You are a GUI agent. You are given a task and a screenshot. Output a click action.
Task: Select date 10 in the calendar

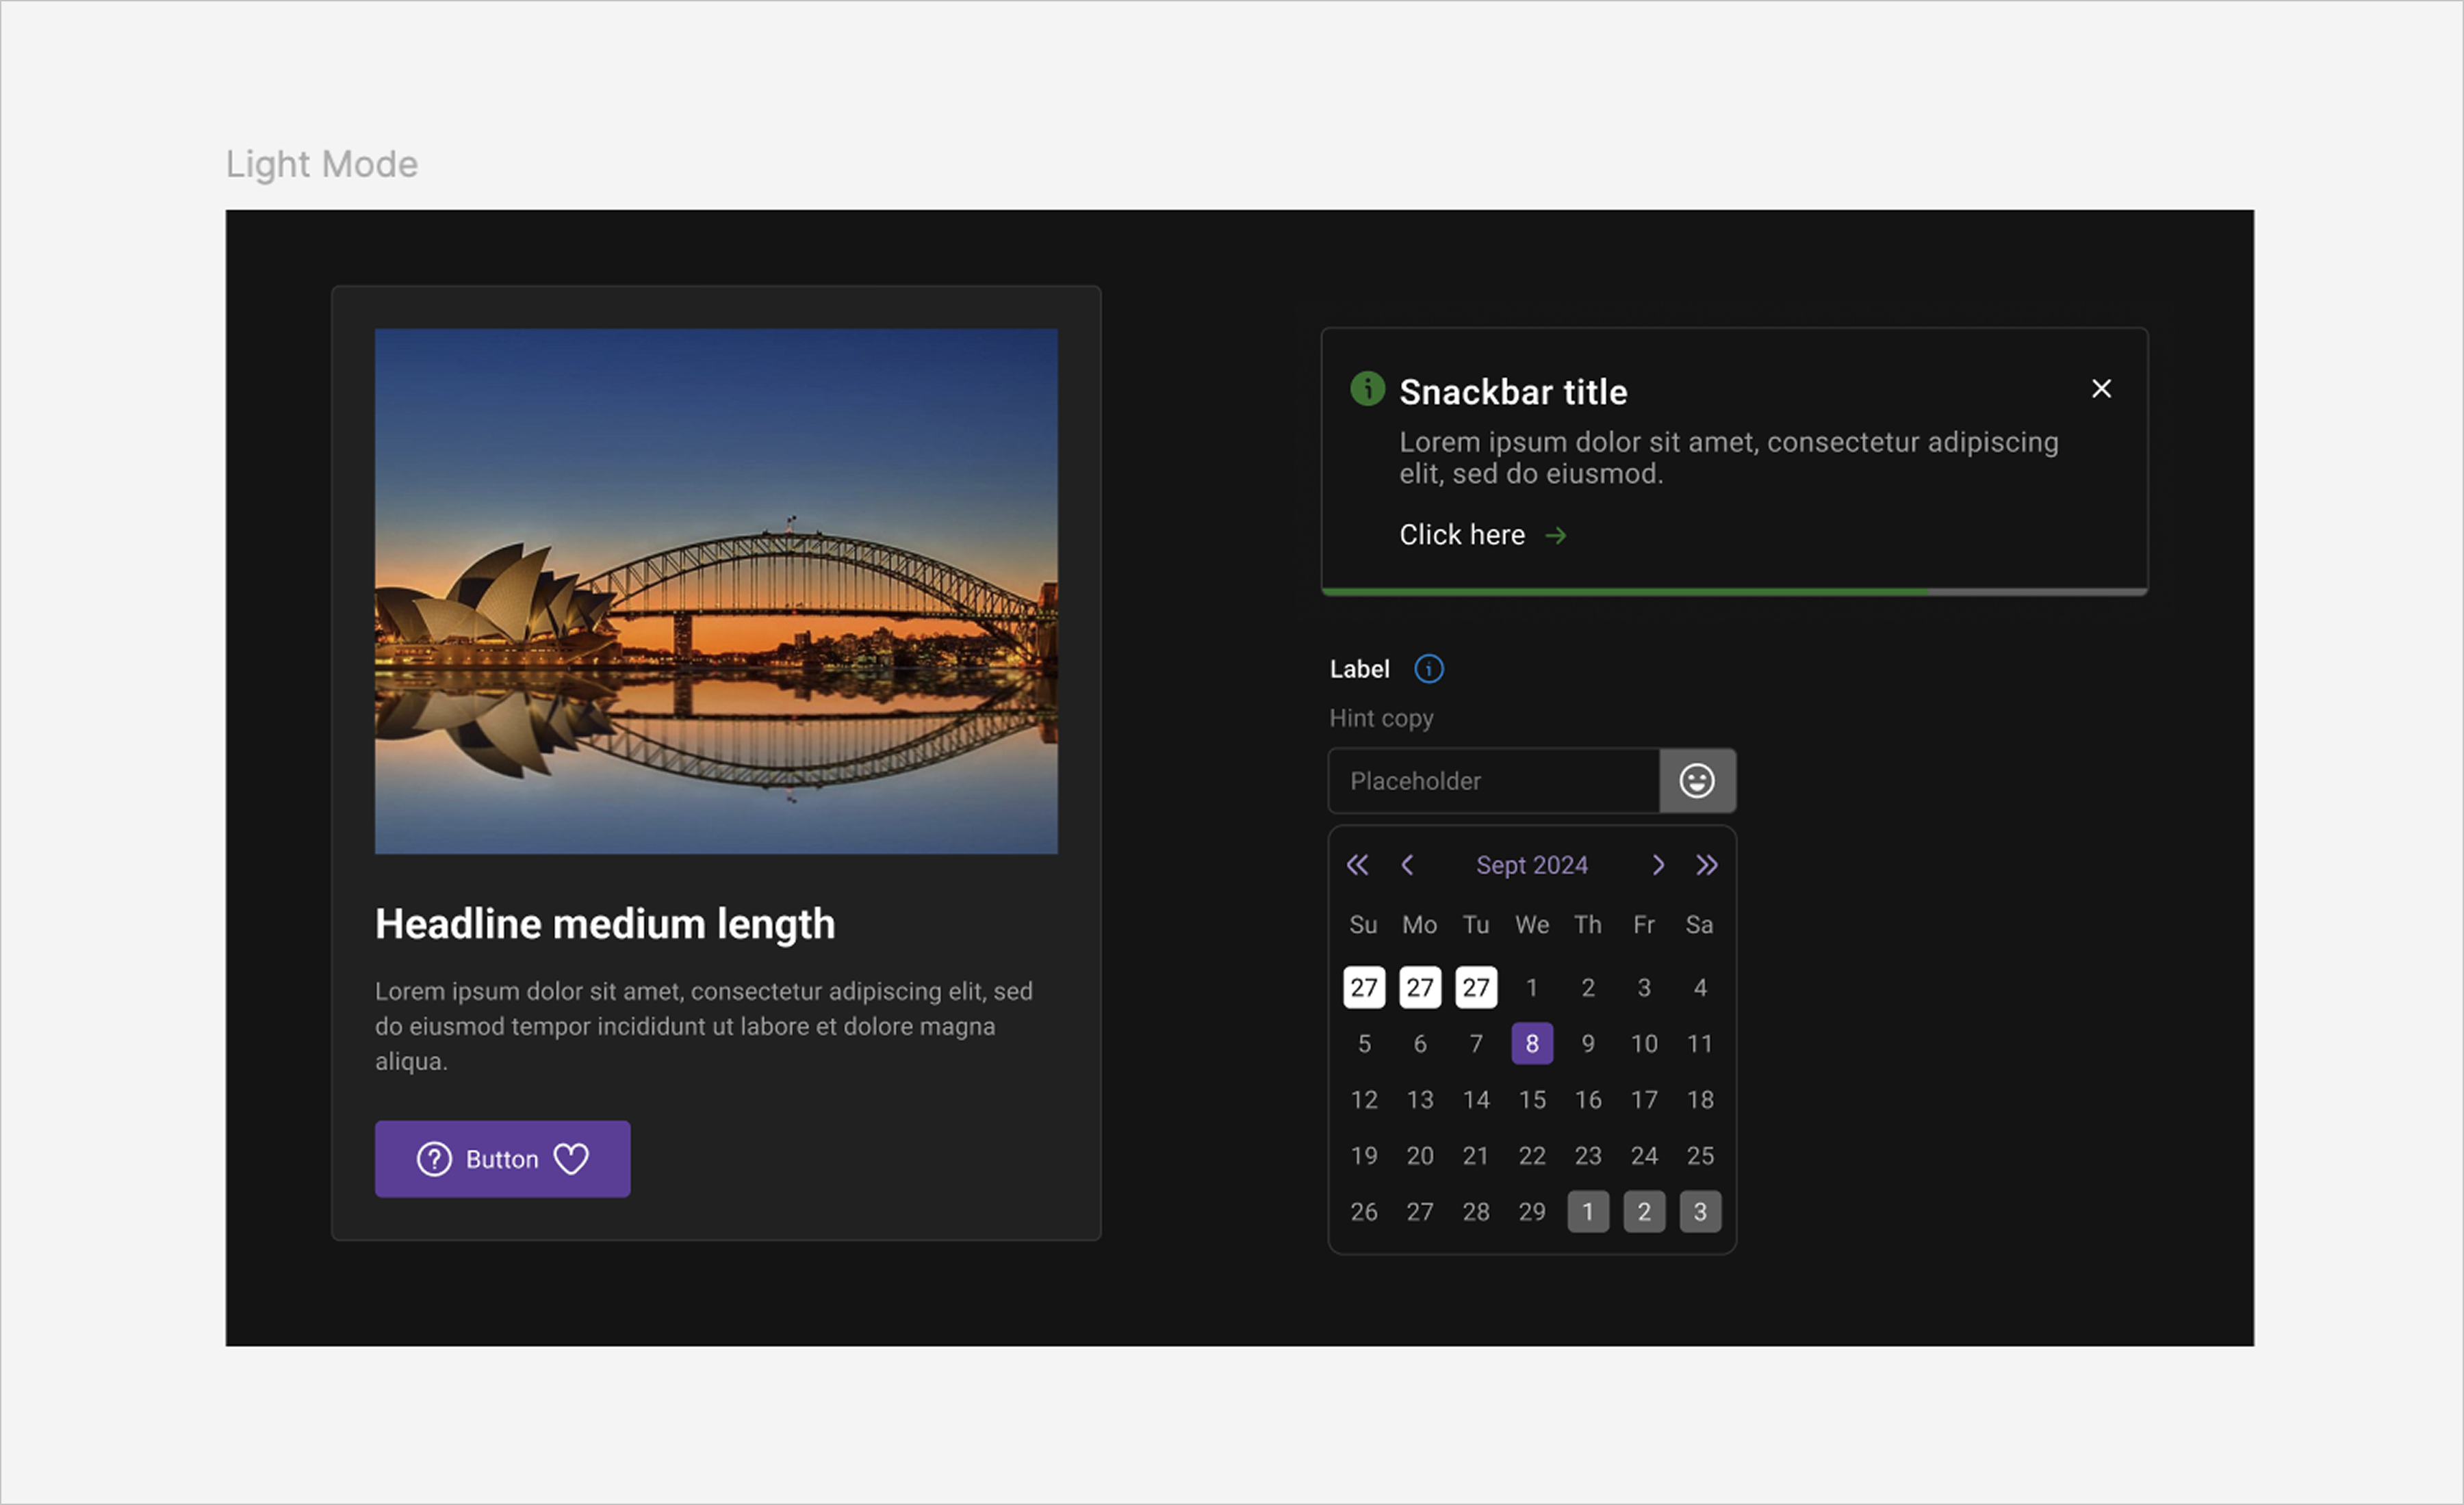[1644, 1043]
